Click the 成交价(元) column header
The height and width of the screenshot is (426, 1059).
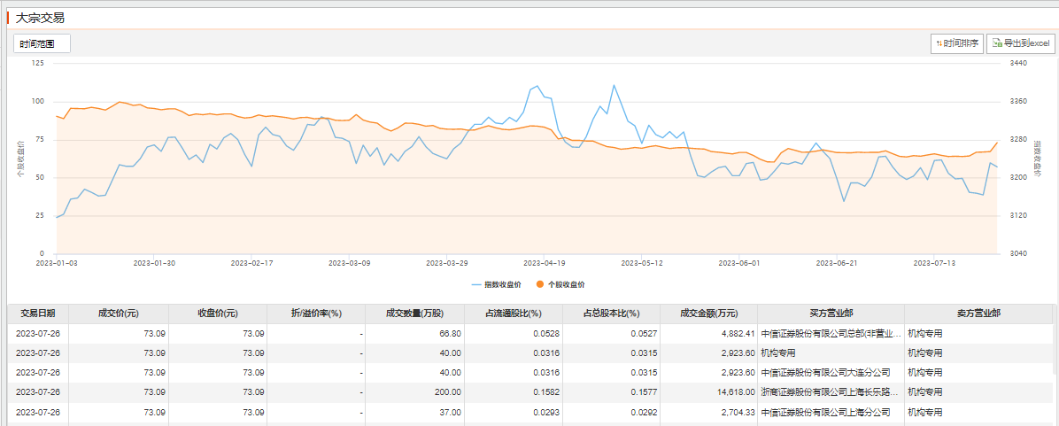[118, 314]
